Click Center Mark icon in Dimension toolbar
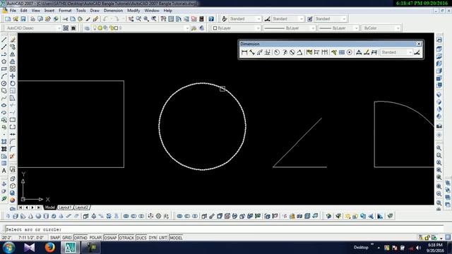Screen dimensions: 452x254 [x=350, y=52]
